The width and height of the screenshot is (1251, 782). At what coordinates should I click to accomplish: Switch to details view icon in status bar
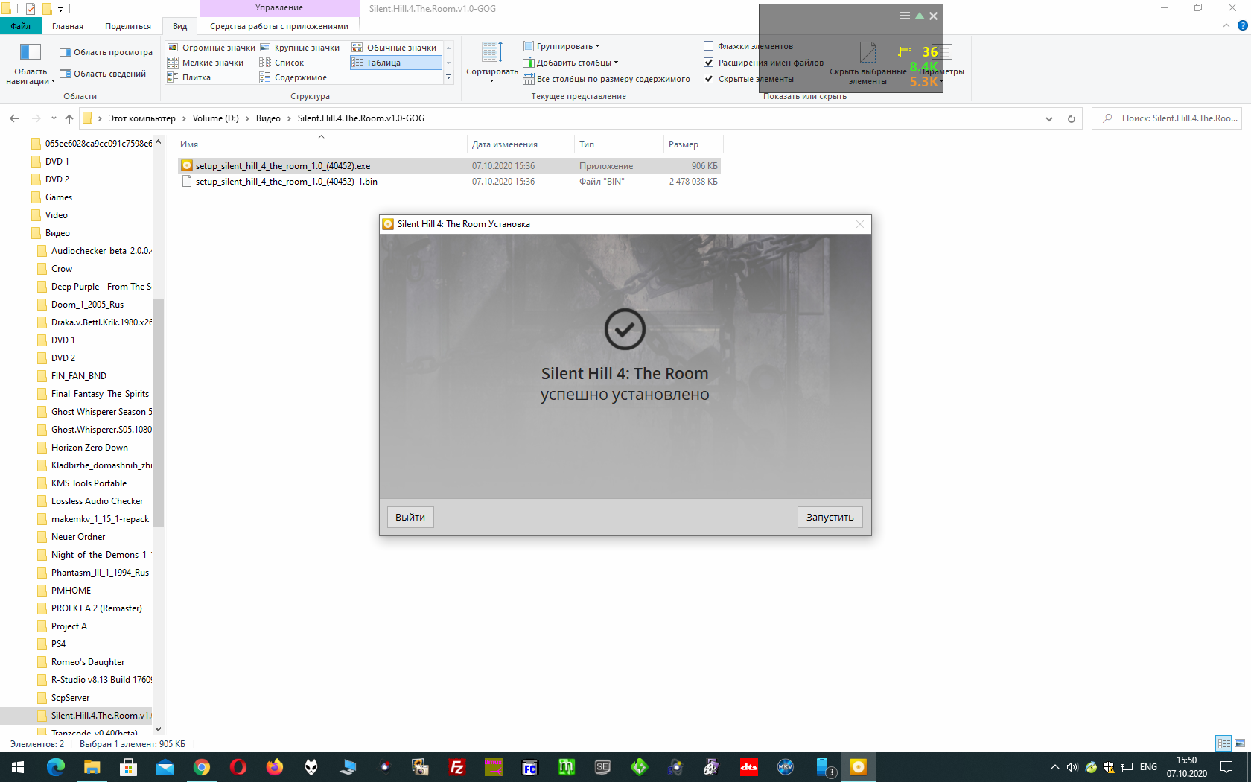[1223, 743]
